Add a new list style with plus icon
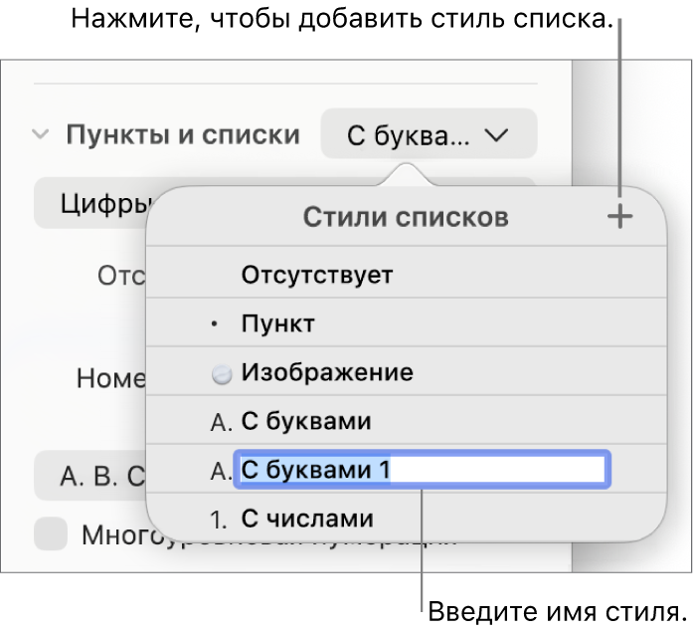Screen dimensions: 693x633 (x=619, y=216)
